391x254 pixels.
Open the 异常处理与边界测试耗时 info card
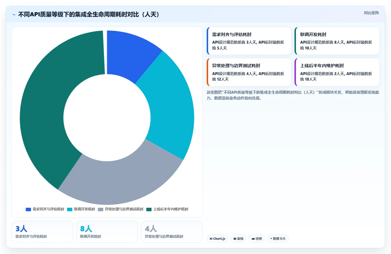click(x=249, y=72)
